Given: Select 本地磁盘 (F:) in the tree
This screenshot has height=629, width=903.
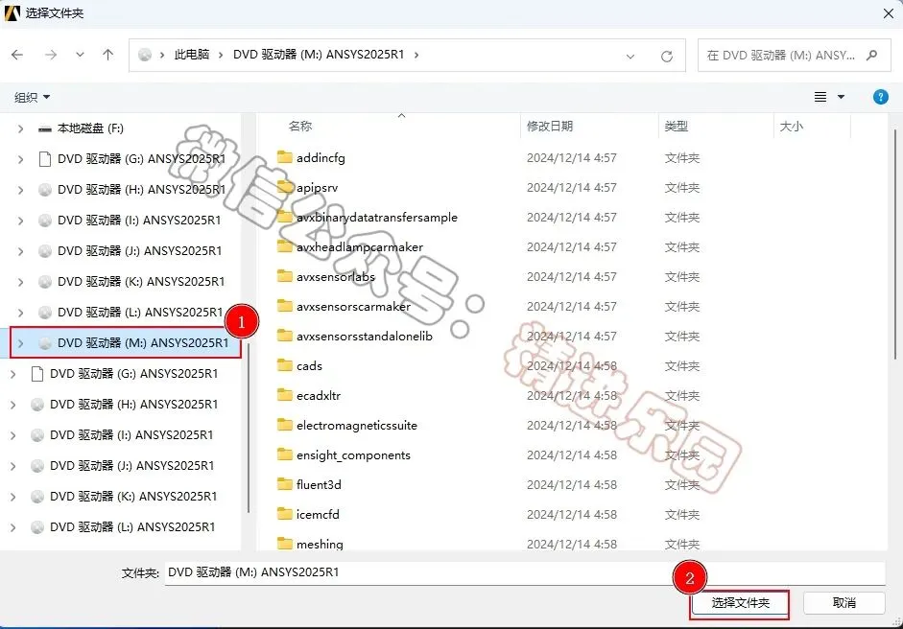Looking at the screenshot, I should 90,128.
